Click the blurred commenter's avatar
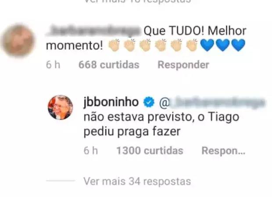 coord(18,41)
